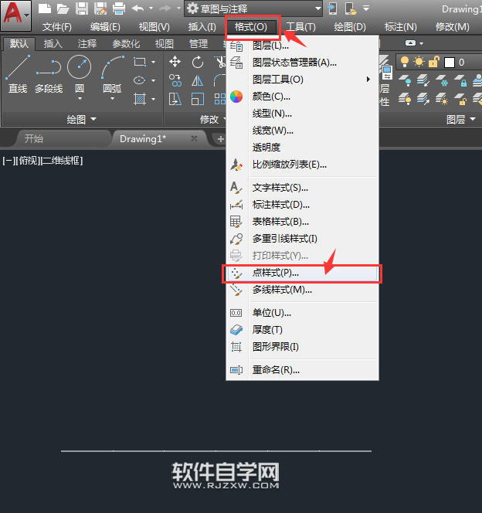Screen dimensions: 482x513
Task: Select the Array tool icon
Action: [220, 99]
